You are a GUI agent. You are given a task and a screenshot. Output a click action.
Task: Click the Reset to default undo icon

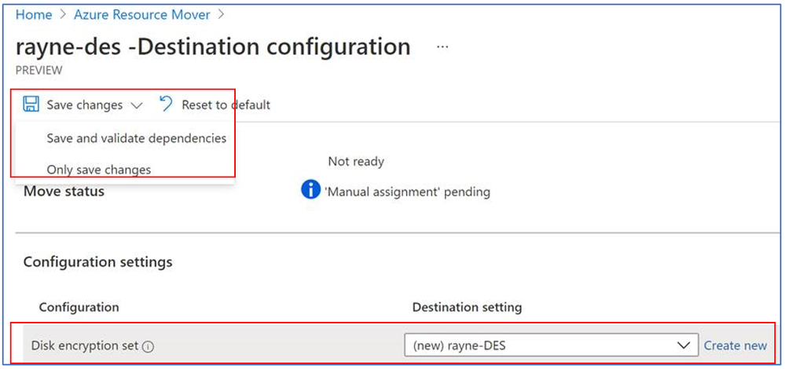pyautogui.click(x=166, y=104)
